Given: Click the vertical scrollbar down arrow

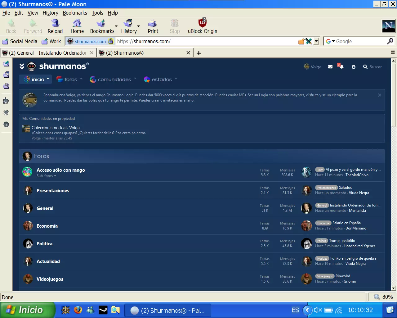Looking at the screenshot, I should (x=394, y=288).
